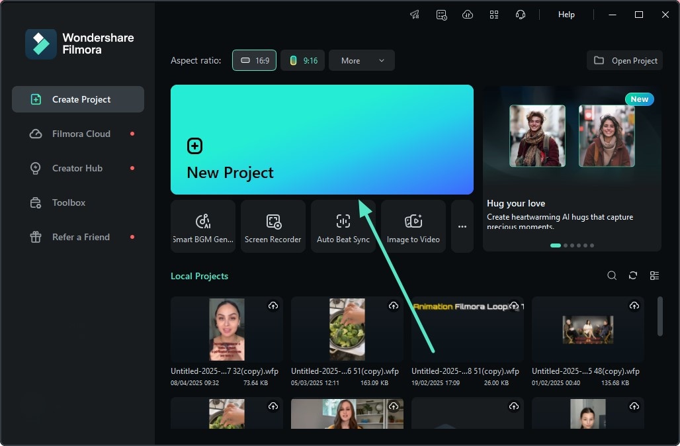The image size is (680, 446).
Task: Open the Image to Video tool
Action: (x=413, y=226)
